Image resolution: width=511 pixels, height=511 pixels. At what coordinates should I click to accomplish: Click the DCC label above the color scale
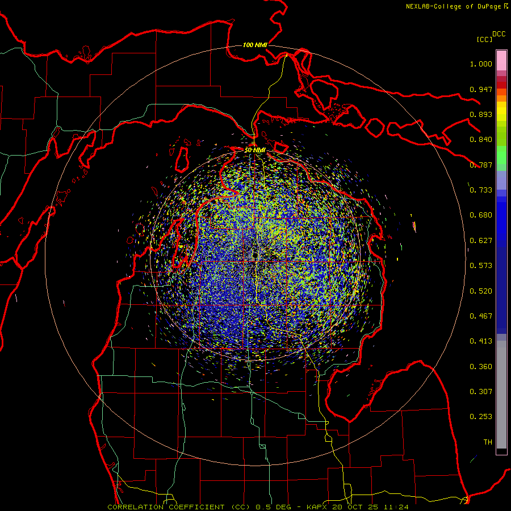click(x=499, y=34)
